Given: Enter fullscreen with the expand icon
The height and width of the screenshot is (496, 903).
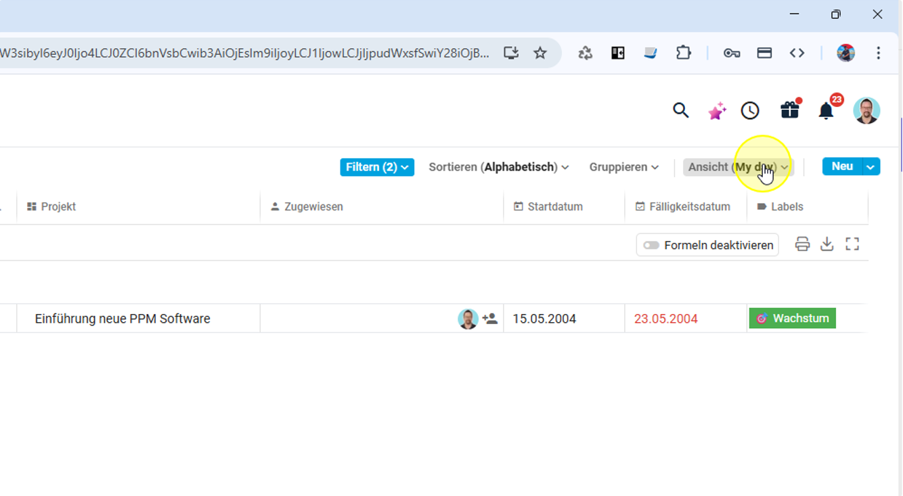Looking at the screenshot, I should (852, 244).
